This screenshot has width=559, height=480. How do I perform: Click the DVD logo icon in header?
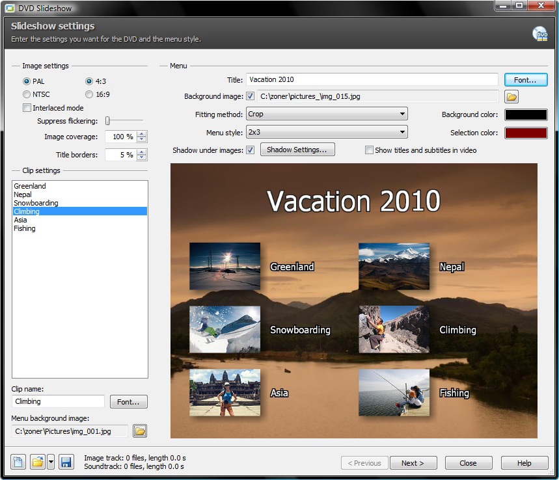pos(539,34)
